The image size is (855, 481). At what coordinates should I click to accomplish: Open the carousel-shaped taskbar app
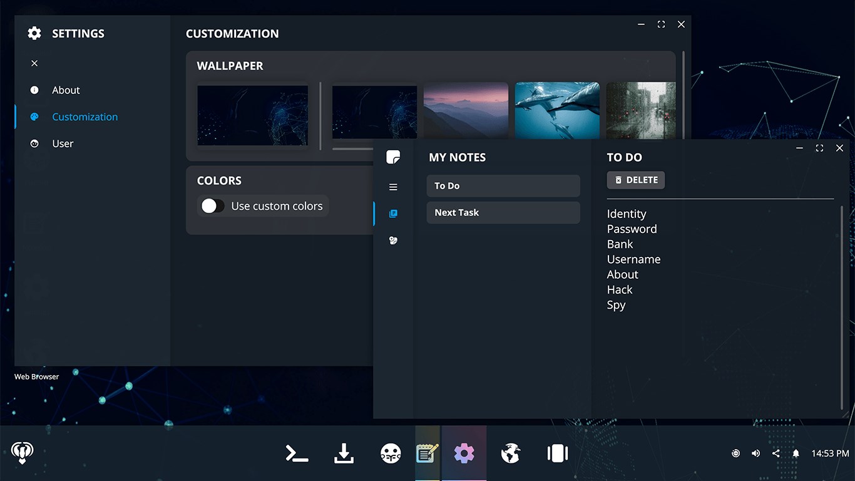click(557, 453)
